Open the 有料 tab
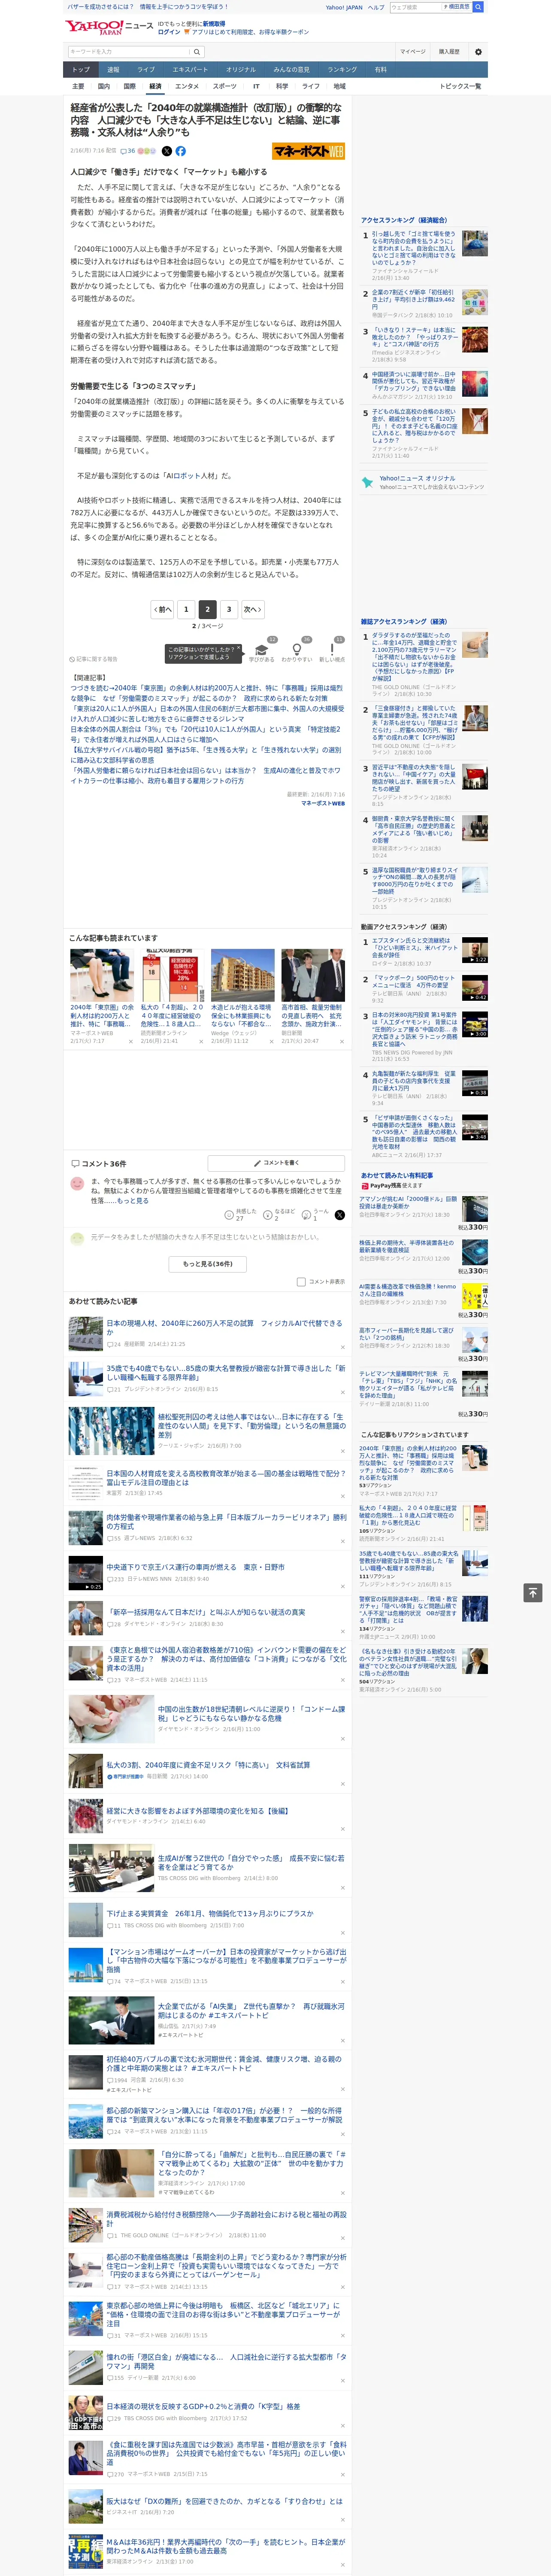This screenshot has width=551, height=2576. pos(381,70)
